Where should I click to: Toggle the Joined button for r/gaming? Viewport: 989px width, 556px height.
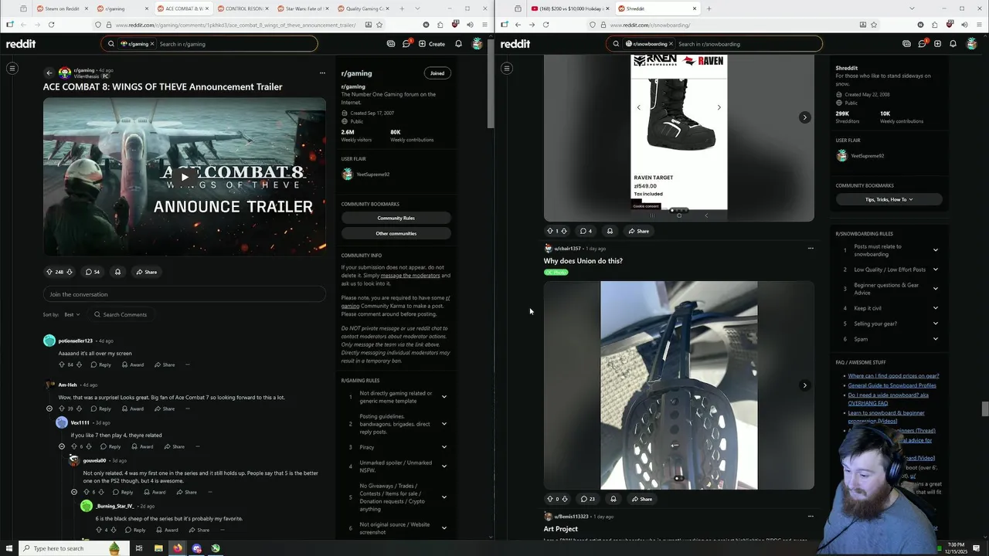pyautogui.click(x=437, y=73)
